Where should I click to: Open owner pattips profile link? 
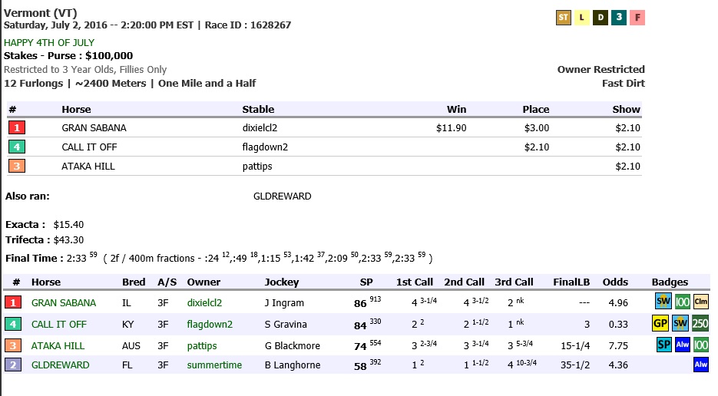point(202,345)
